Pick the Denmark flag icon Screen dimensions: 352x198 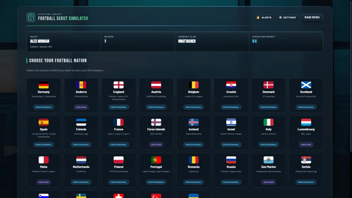coord(269,85)
